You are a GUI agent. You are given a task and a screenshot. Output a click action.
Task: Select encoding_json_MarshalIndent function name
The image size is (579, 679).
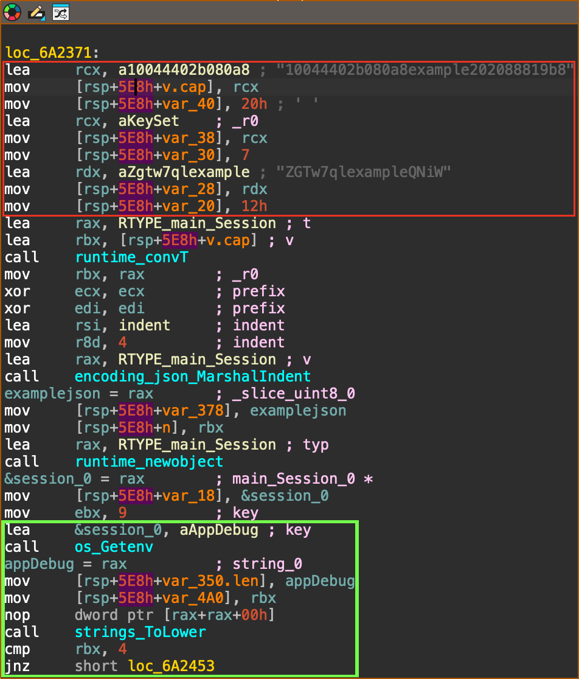pyautogui.click(x=192, y=377)
